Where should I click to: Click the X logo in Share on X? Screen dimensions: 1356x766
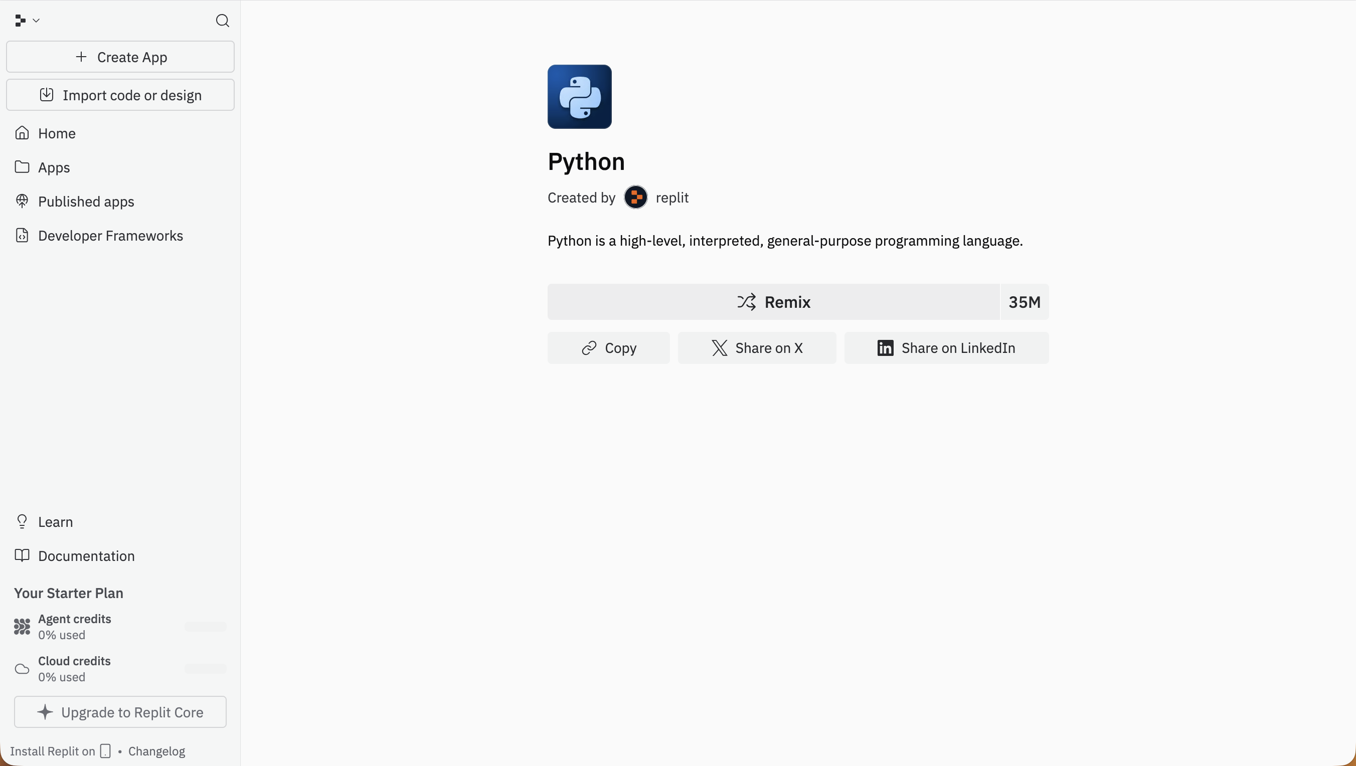[720, 348]
